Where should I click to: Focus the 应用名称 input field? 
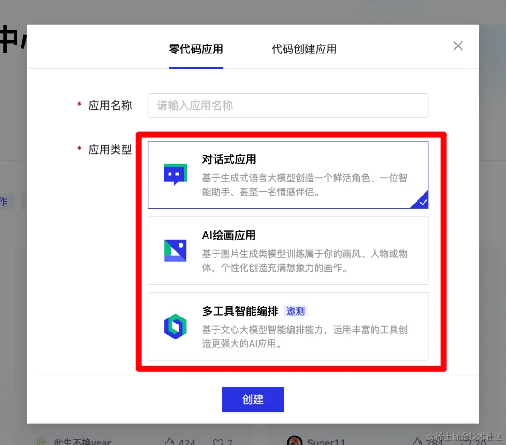(288, 106)
